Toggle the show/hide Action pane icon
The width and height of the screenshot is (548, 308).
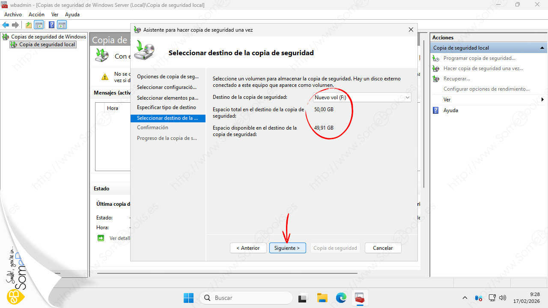(62, 25)
